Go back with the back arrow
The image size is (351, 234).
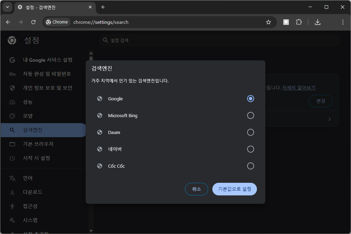8,22
